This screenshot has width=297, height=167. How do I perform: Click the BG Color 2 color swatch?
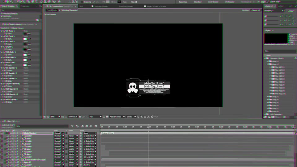tap(25, 39)
